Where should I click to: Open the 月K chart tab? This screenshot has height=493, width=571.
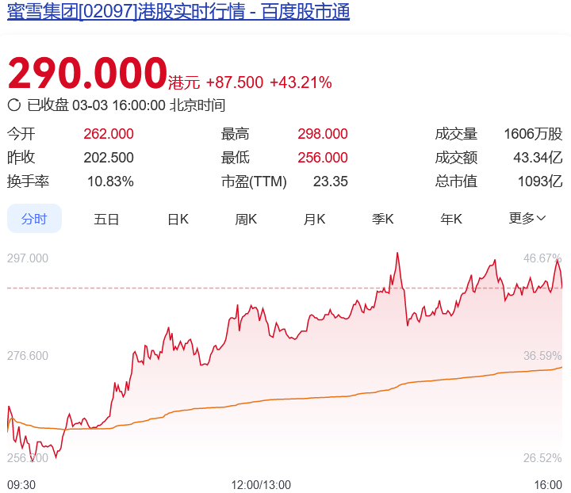coord(314,219)
